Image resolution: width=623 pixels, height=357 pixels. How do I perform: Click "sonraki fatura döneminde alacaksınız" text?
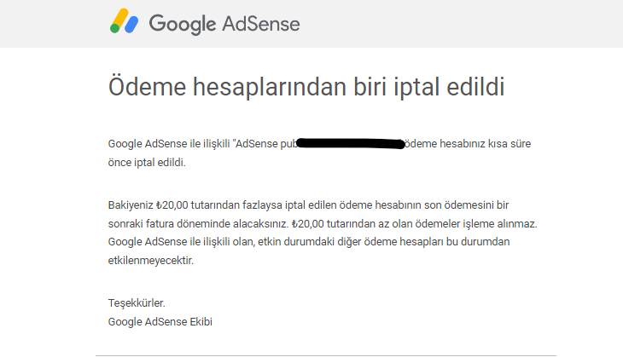point(197,224)
